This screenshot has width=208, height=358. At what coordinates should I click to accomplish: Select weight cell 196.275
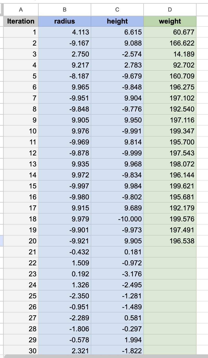[x=170, y=87]
